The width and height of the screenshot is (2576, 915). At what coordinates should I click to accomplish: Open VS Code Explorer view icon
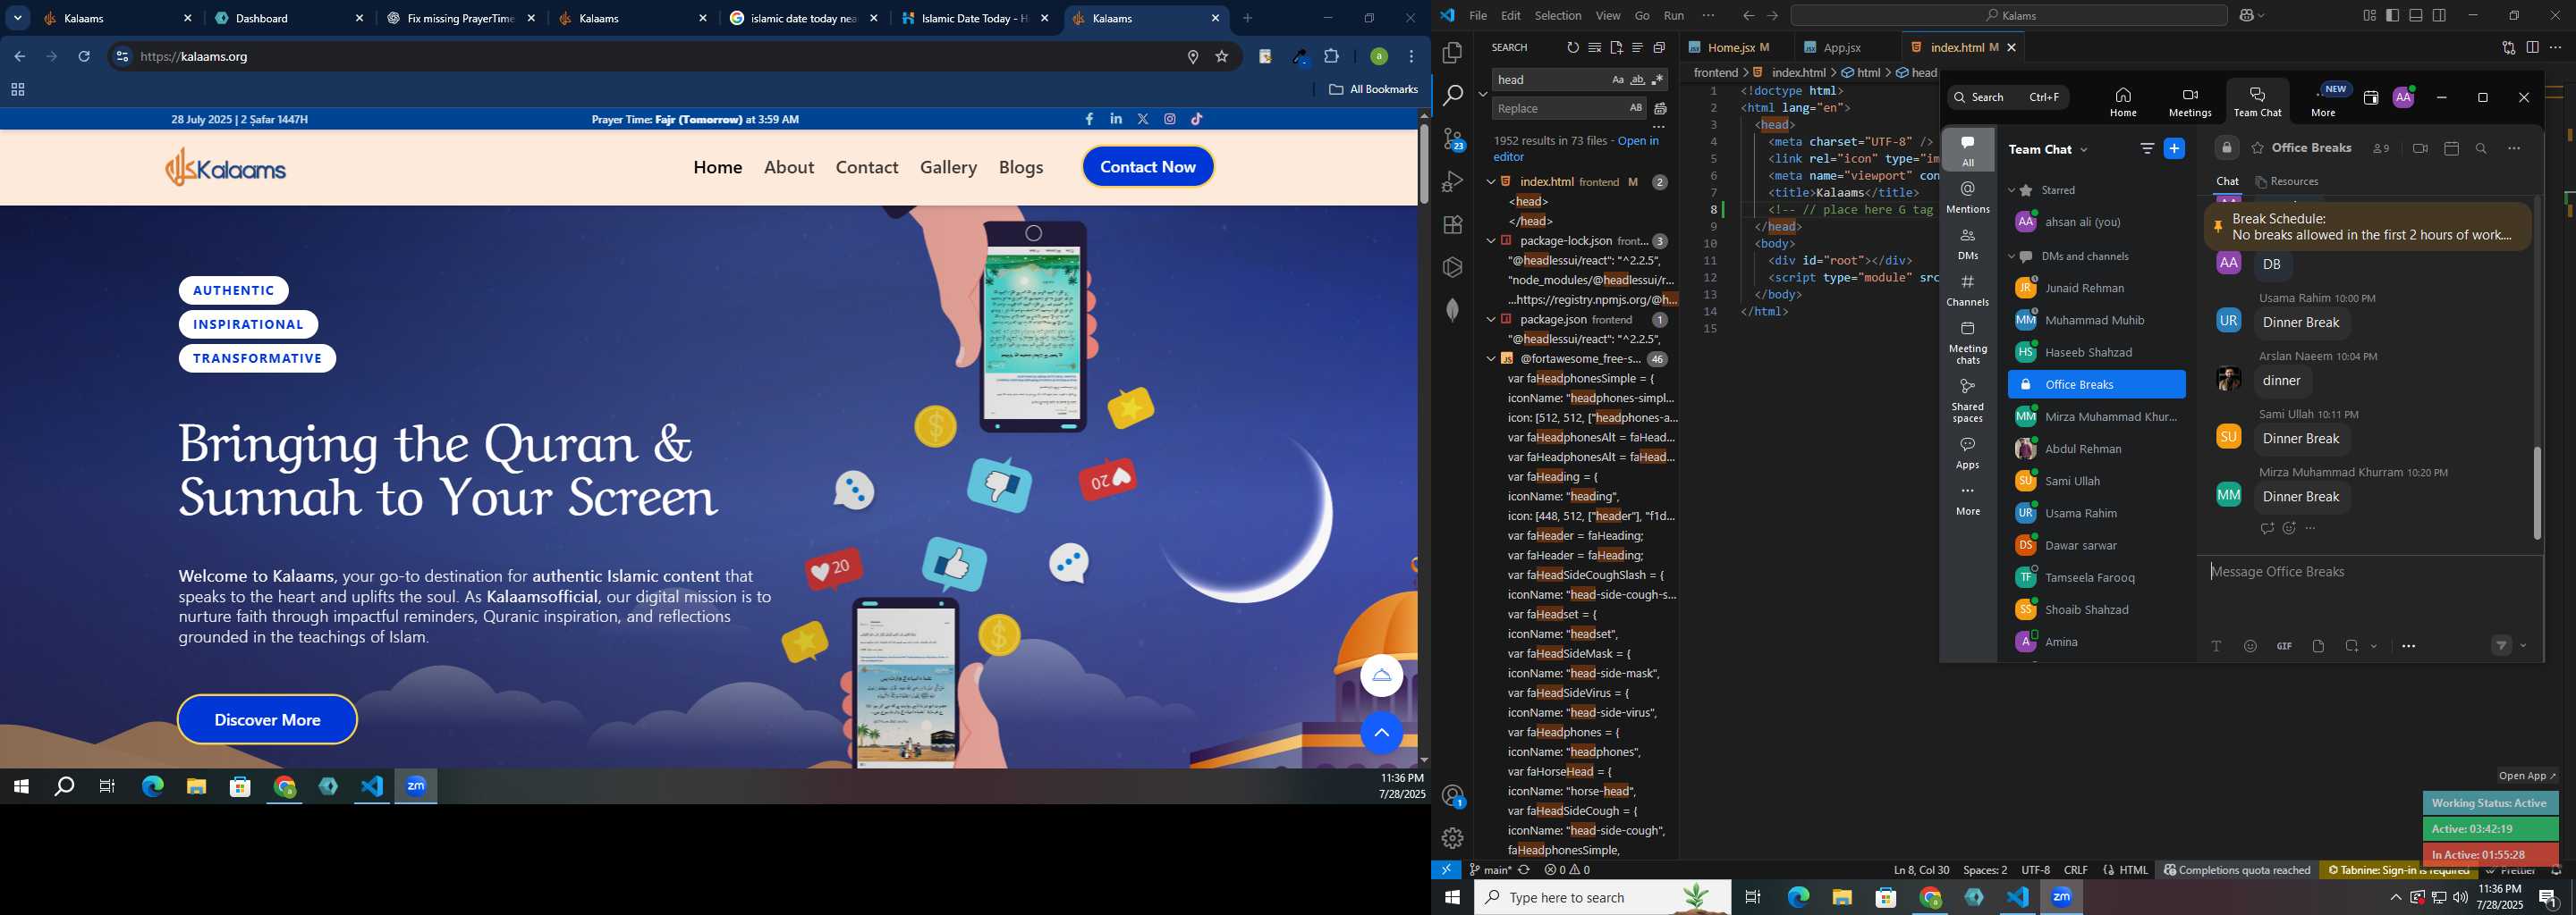click(x=1453, y=52)
